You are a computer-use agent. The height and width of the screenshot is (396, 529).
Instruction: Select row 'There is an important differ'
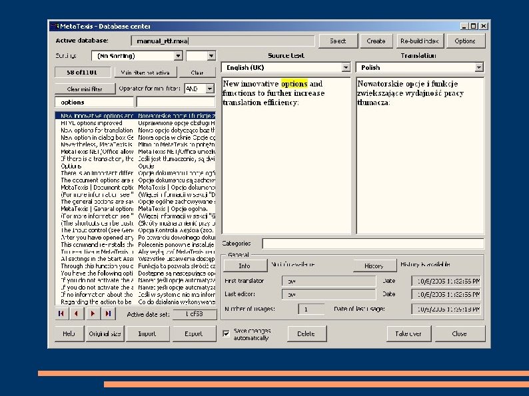point(135,173)
